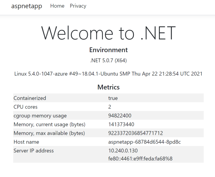Select the Environment heading
The width and height of the screenshot is (215, 177).
(x=109, y=50)
